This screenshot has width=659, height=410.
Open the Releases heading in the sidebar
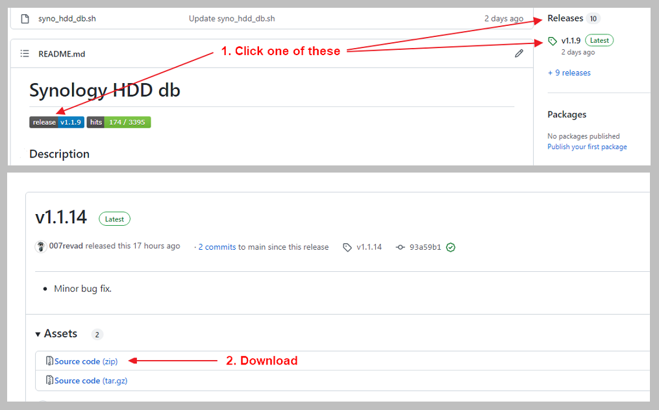click(565, 18)
